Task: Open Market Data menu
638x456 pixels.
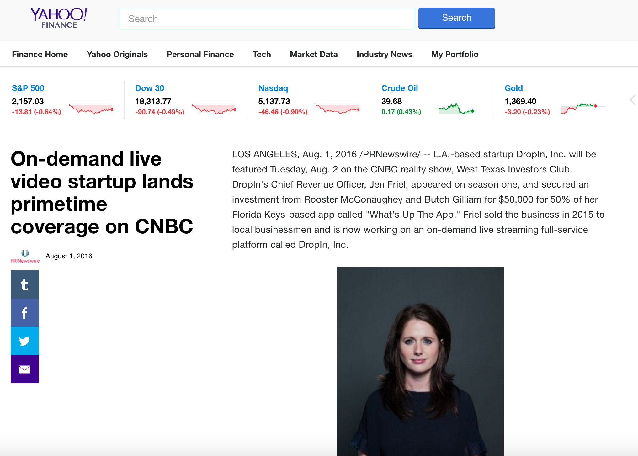Action: coord(314,54)
